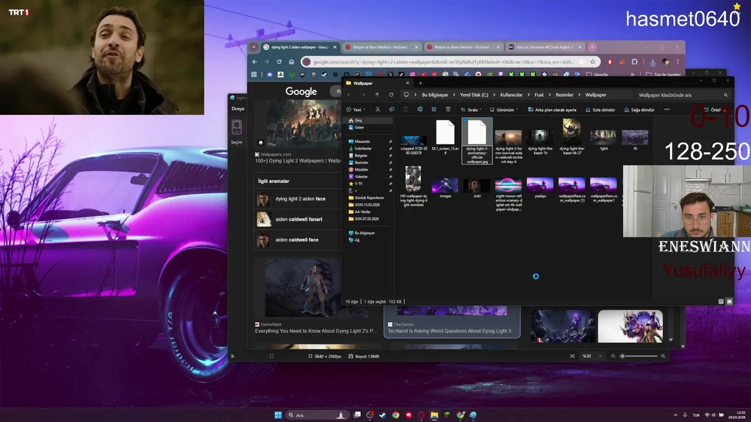Select the fgh4 image file
This screenshot has width=751, height=422.
pos(603,141)
